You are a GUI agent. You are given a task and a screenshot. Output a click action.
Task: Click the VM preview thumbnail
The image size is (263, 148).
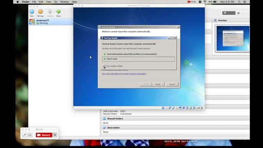click(x=233, y=38)
